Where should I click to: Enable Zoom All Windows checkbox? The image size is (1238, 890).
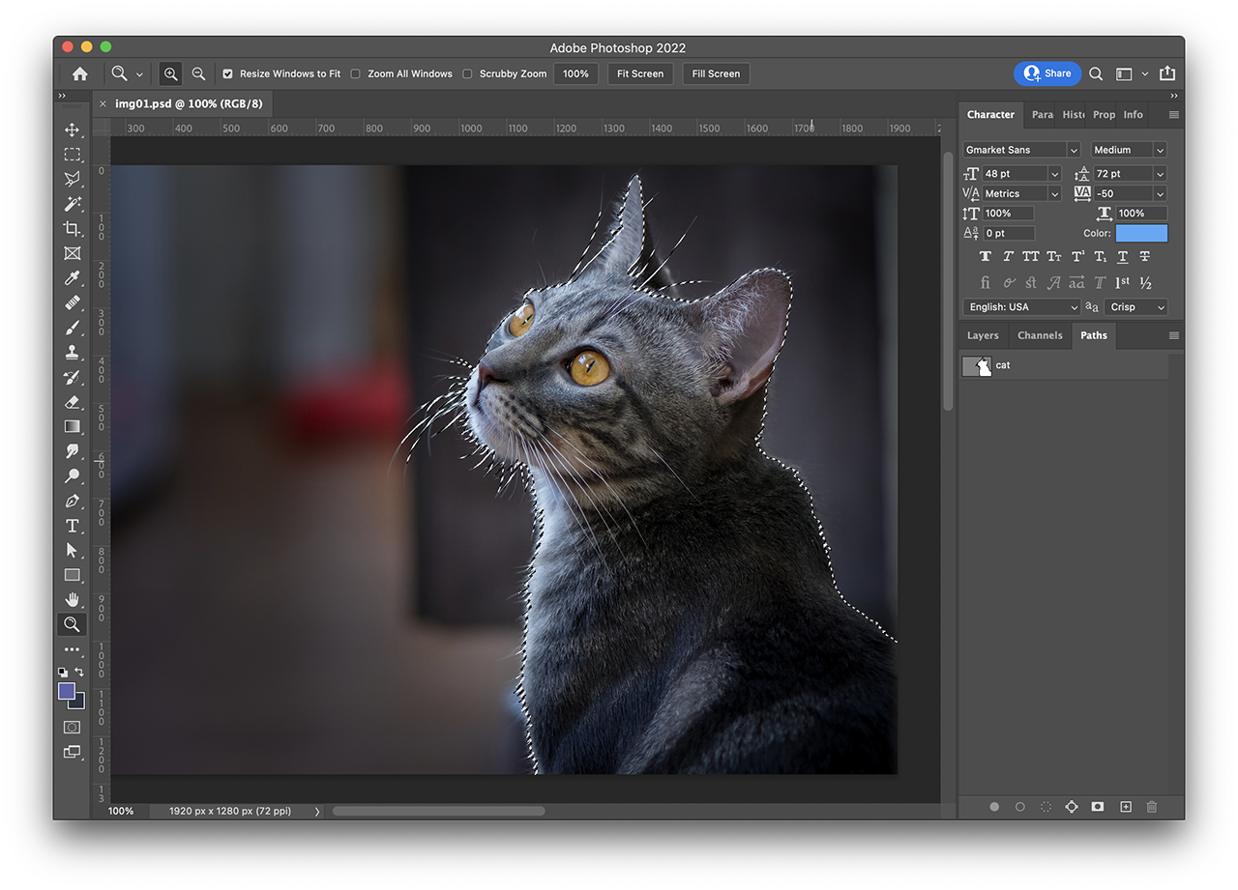click(356, 73)
